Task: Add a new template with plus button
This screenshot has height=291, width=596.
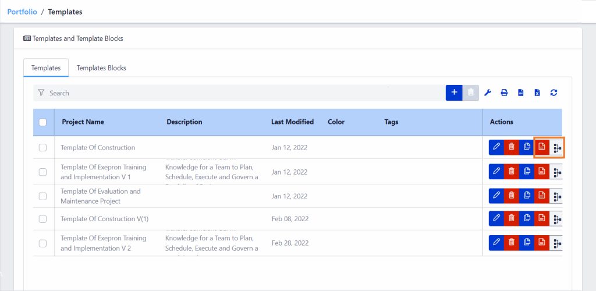Action: 454,93
